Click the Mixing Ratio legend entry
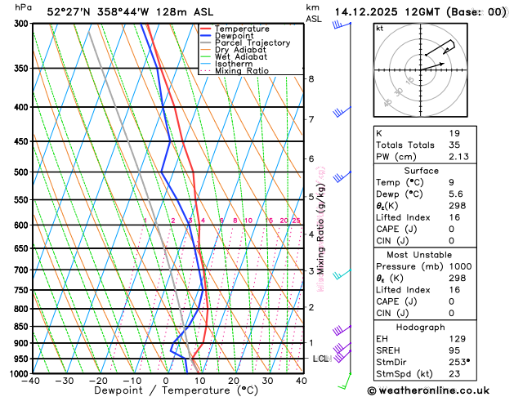The image size is (514, 397). 235,71
